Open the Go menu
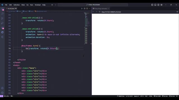Viewport: 179px width, 100px height. 27,5
